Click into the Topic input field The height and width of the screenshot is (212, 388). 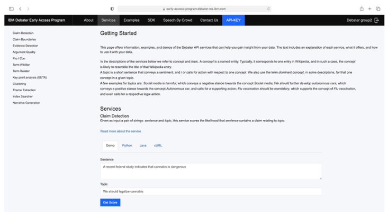[211, 191]
